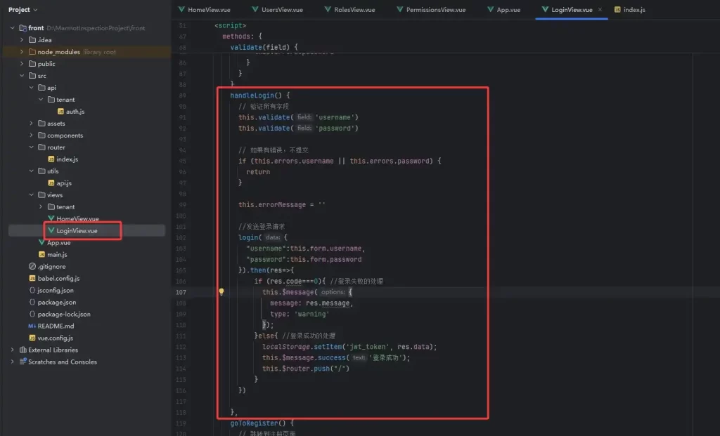This screenshot has height=436, width=720.
Task: Expand the tenant folder under views
Action: click(40, 207)
